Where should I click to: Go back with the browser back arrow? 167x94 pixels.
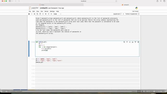[16, 1]
